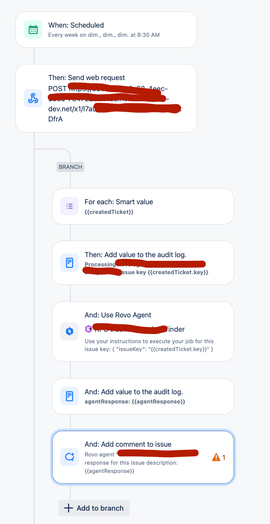270x524 pixels.
Task: Click the BRANCH label tag
Action: [x=70, y=167]
